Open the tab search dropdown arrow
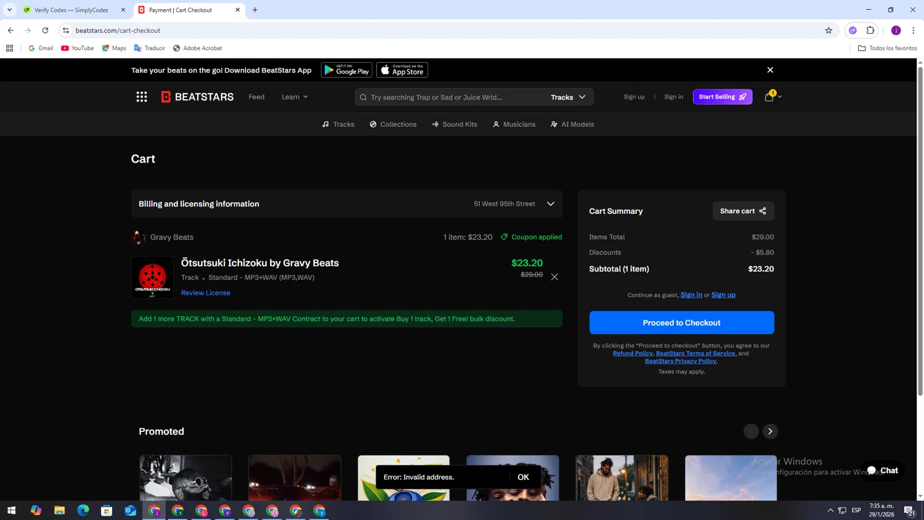 (x=9, y=10)
